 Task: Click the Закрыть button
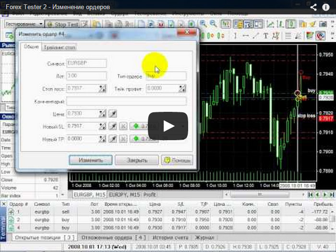pos(137,160)
